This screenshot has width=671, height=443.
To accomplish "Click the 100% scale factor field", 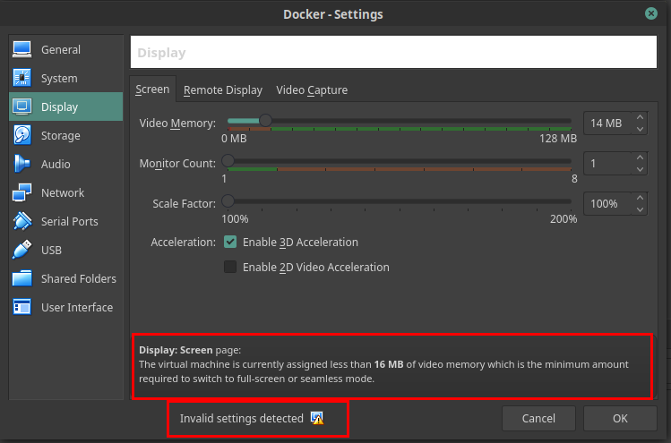I will (x=606, y=203).
